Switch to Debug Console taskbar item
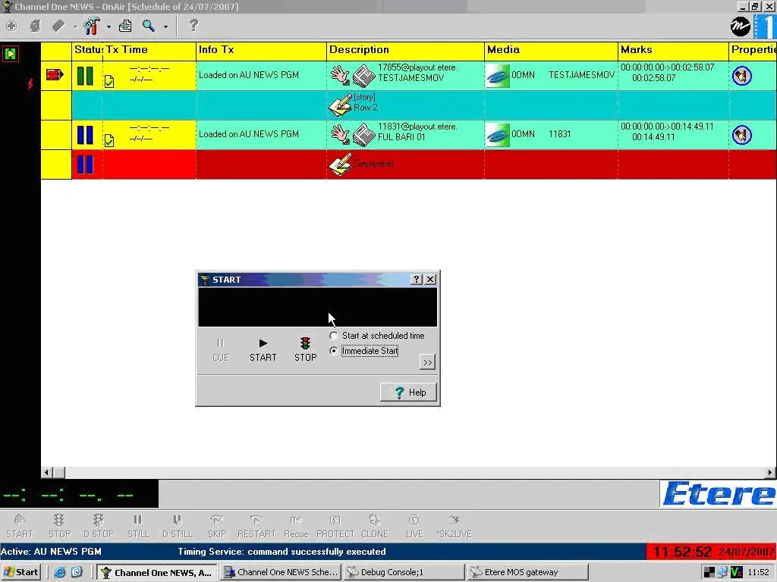777x582 pixels. 404,572
